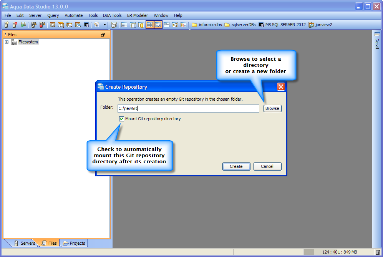This screenshot has height=257, width=383.
Task: Open the sqlserverDBs folder shortcut
Action: pos(240,25)
